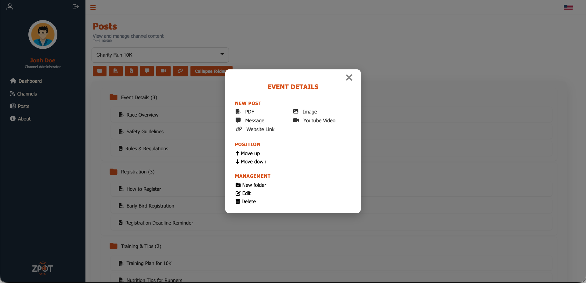
Task: Navigate to the Channels section
Action: tap(27, 94)
